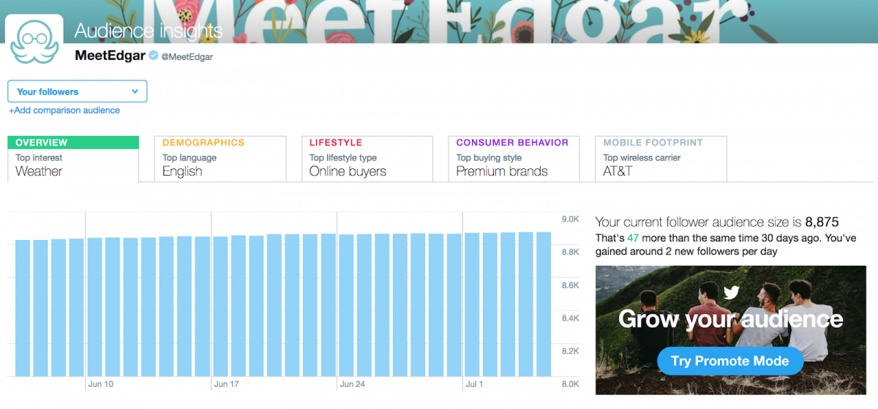Click the last bar in the follower chart
This screenshot has height=409, width=878.
(x=544, y=304)
